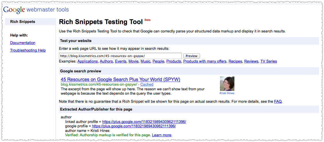Click Kristi Hines author photo thumbnail

pos(227,84)
